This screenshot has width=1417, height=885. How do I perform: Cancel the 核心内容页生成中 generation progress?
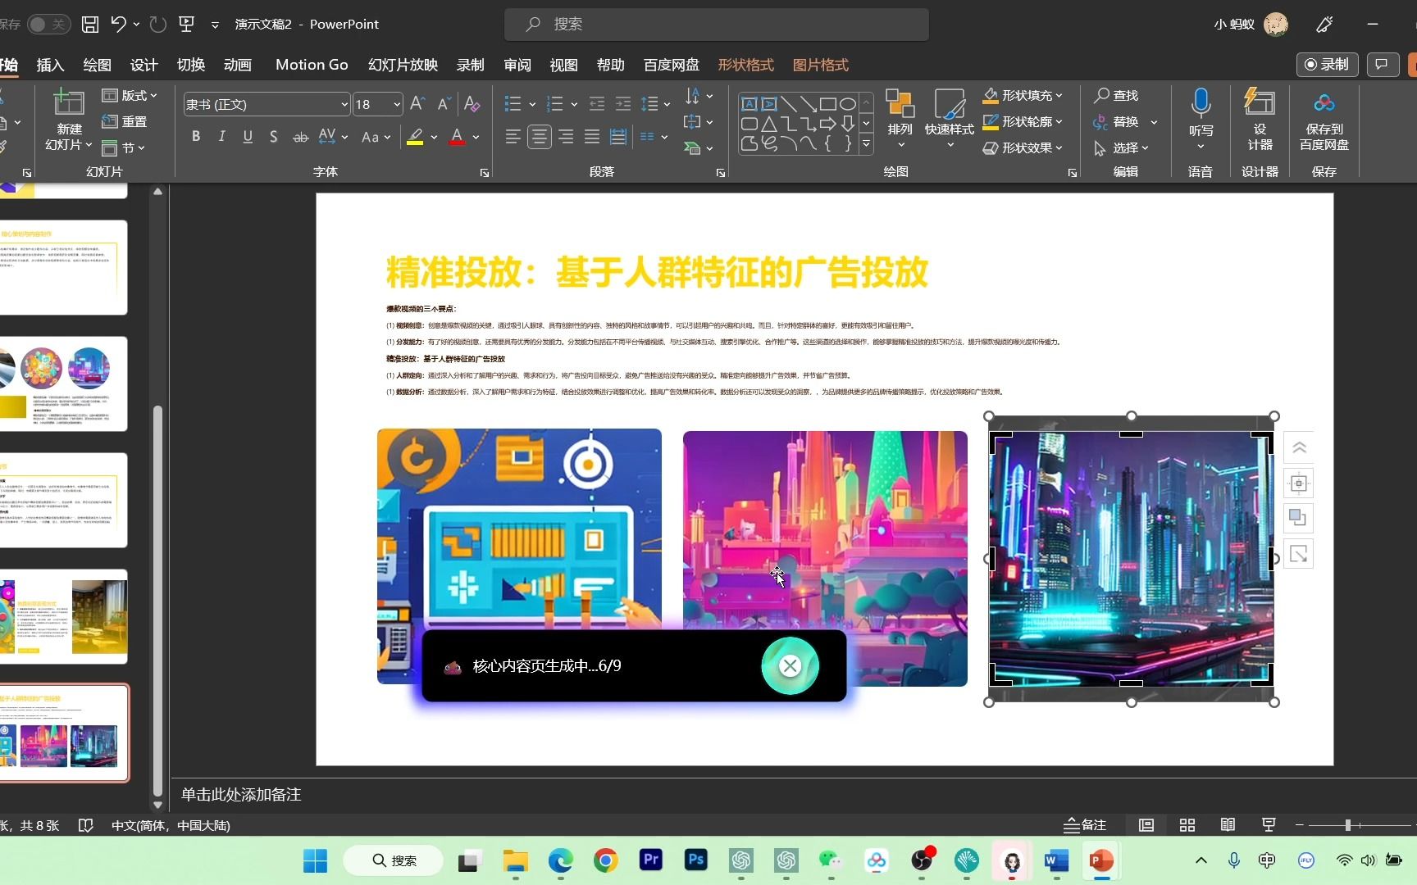click(790, 665)
